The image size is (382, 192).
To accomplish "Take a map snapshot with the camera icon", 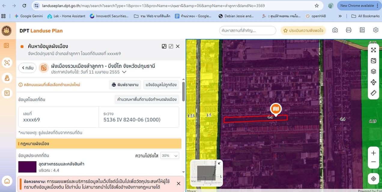I will pos(335,30).
